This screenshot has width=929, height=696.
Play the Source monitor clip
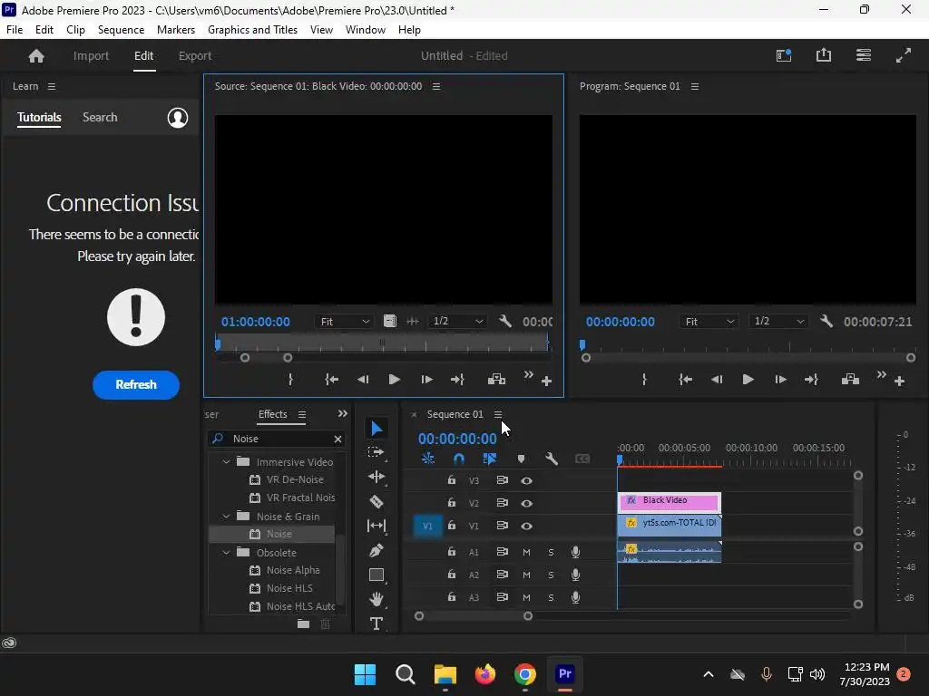coord(394,380)
